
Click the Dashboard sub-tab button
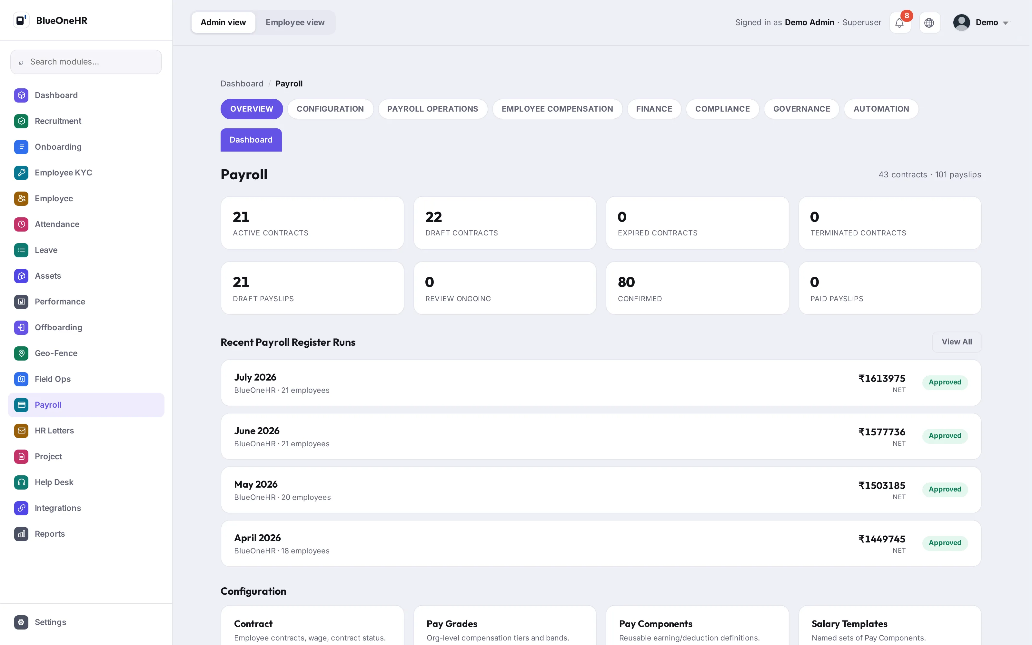[251, 140]
